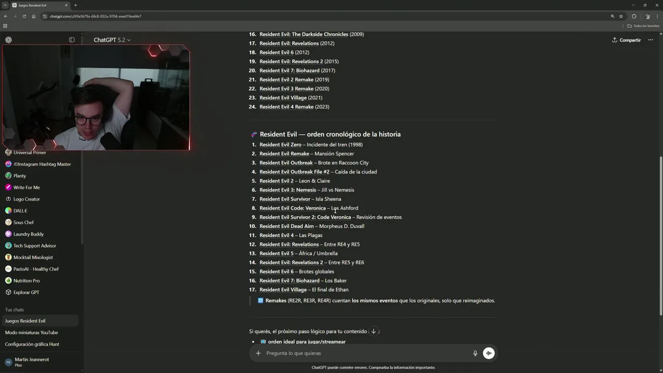Click heading 'Resident Evil — orden cronológico de la historia'
Image resolution: width=663 pixels, height=373 pixels.
tap(330, 134)
